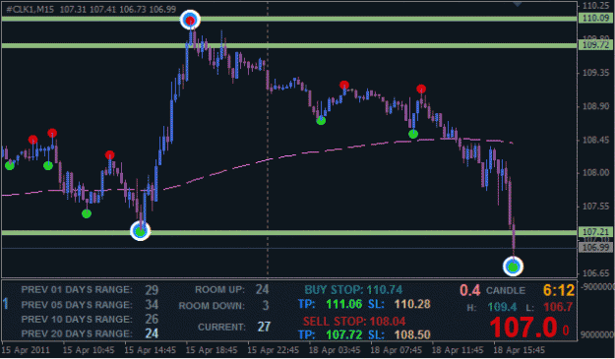Click the stop loss value 110.28
The height and width of the screenshot is (359, 615).
point(412,304)
